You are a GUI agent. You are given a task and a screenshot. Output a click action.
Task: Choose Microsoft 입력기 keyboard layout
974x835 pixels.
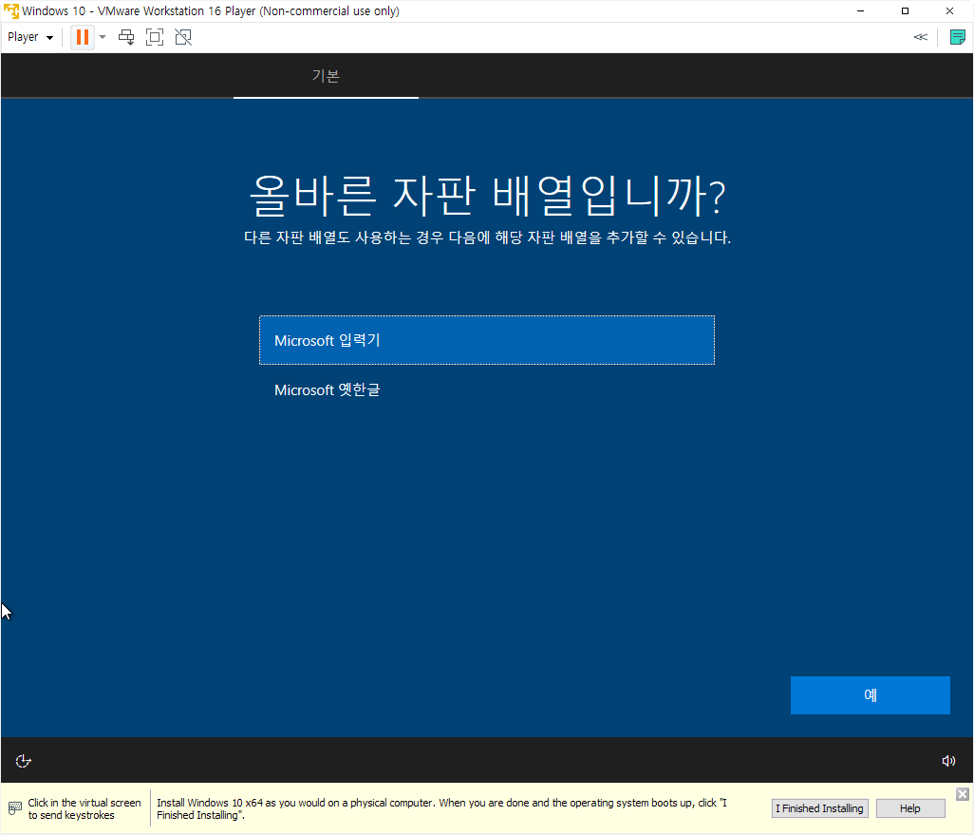click(x=487, y=340)
